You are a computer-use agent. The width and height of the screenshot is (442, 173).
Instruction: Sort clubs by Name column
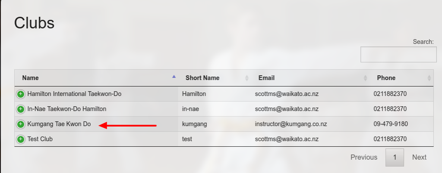(x=31, y=78)
